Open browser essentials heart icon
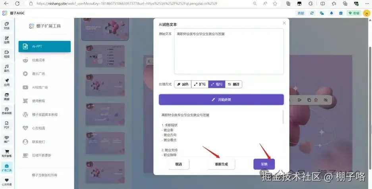 (357, 4)
